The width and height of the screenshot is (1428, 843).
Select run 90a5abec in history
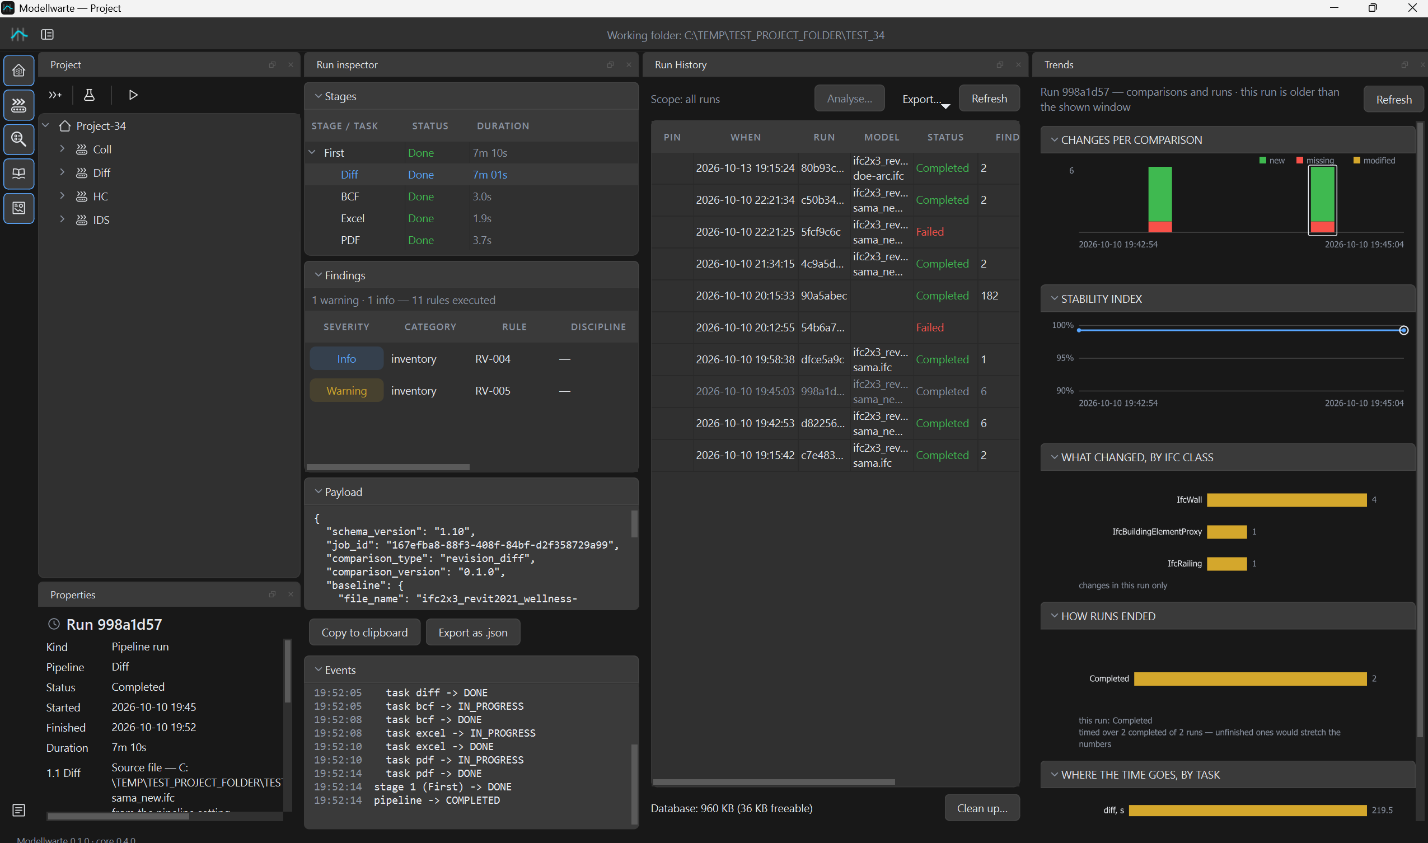pos(835,296)
